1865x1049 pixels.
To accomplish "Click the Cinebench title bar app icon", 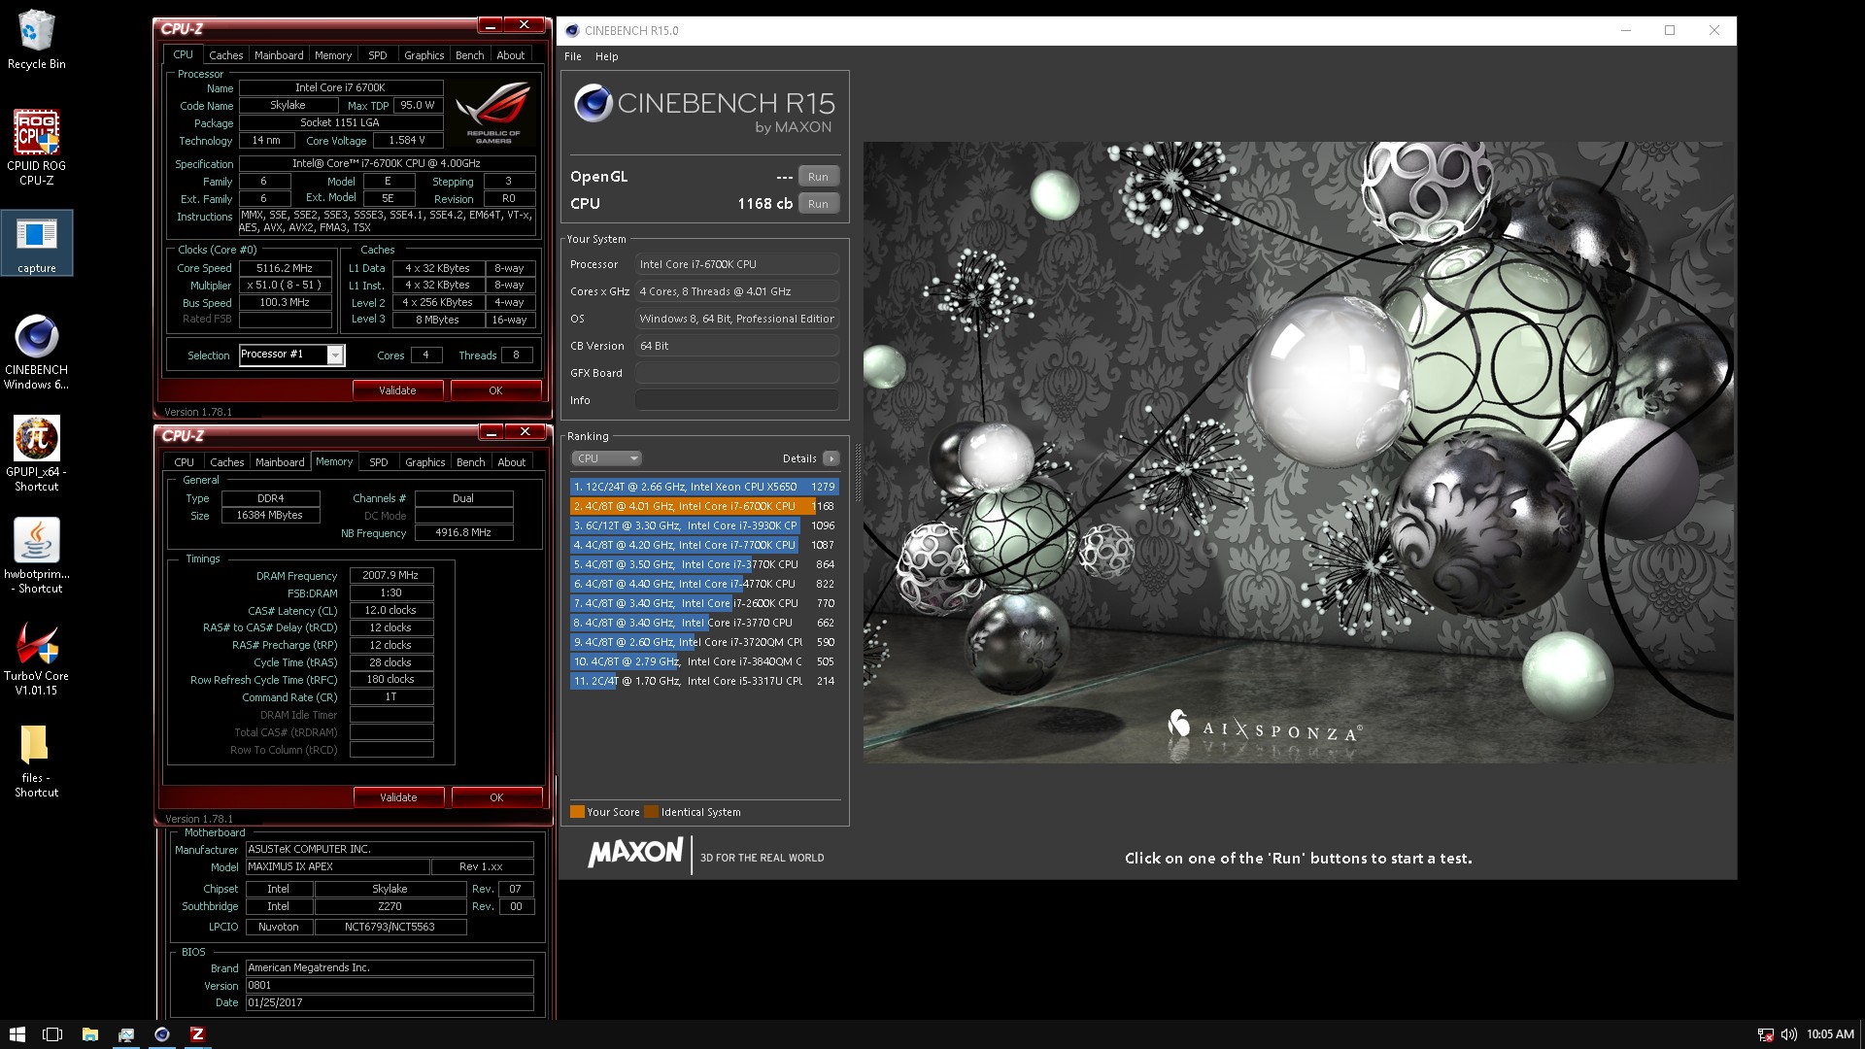I will 572,30.
